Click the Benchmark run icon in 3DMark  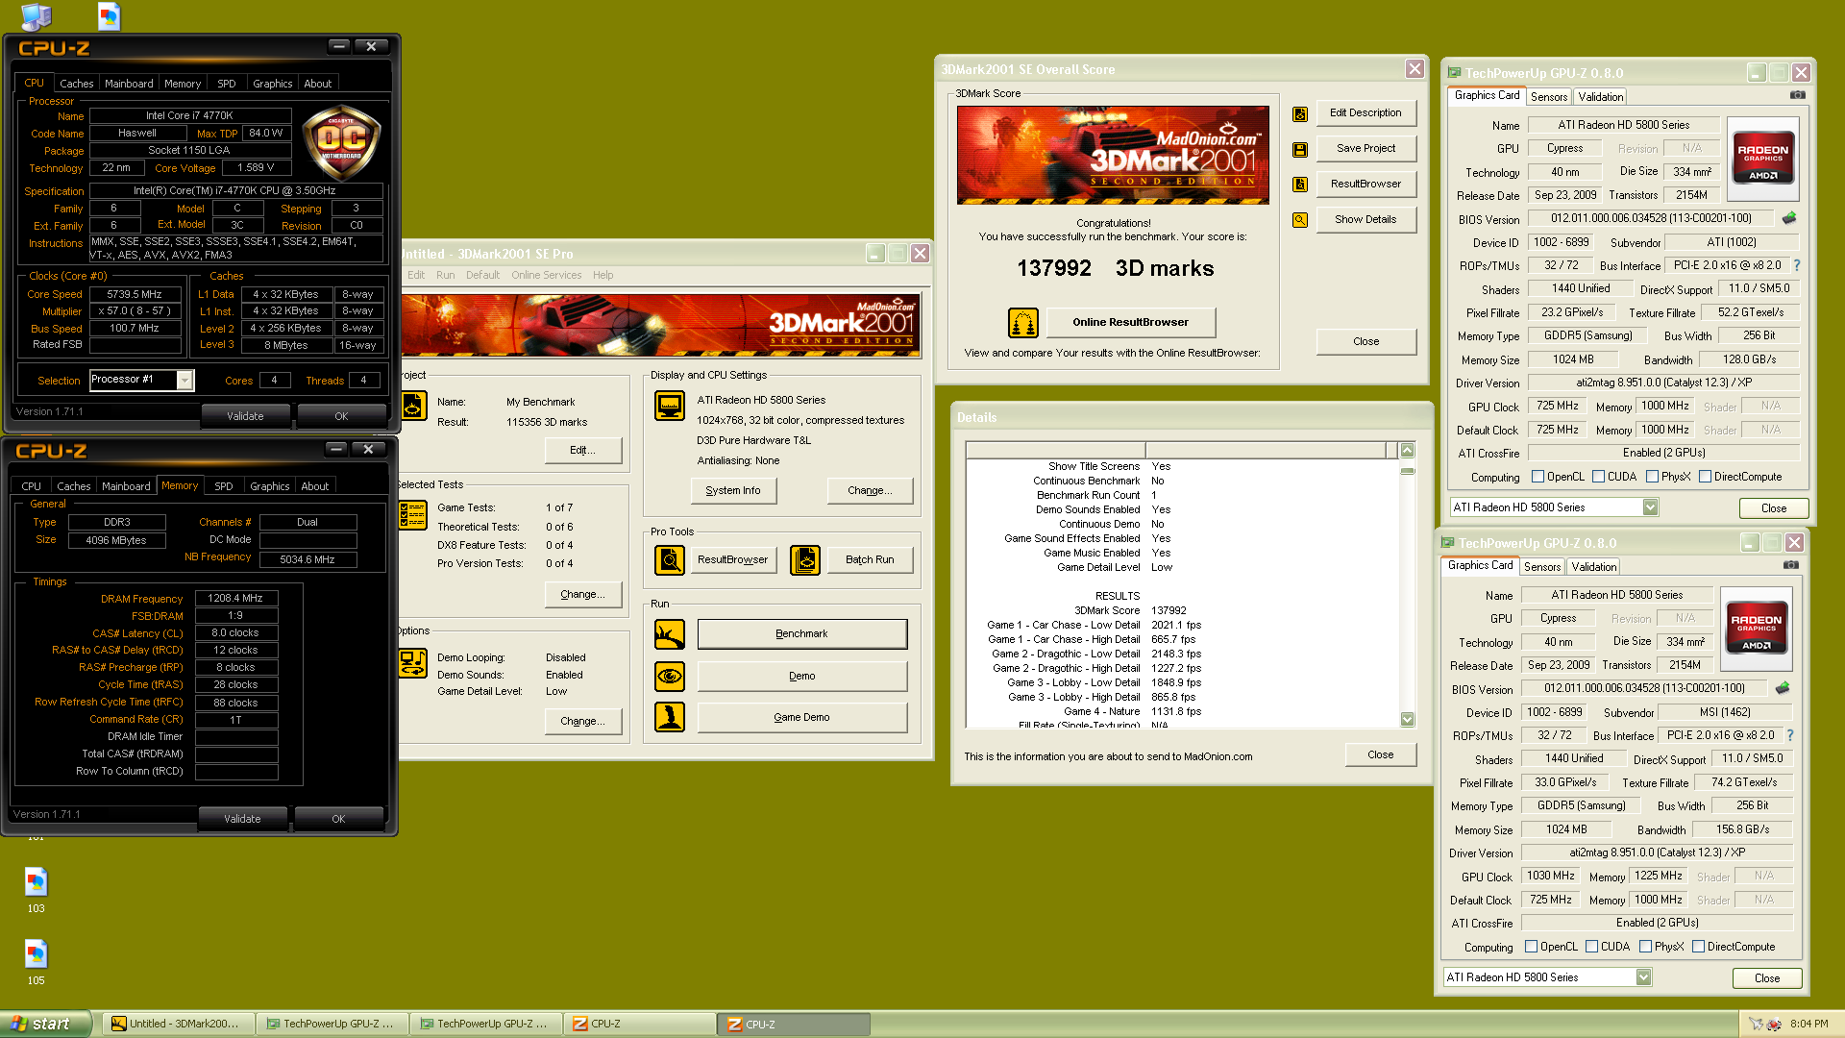[670, 634]
